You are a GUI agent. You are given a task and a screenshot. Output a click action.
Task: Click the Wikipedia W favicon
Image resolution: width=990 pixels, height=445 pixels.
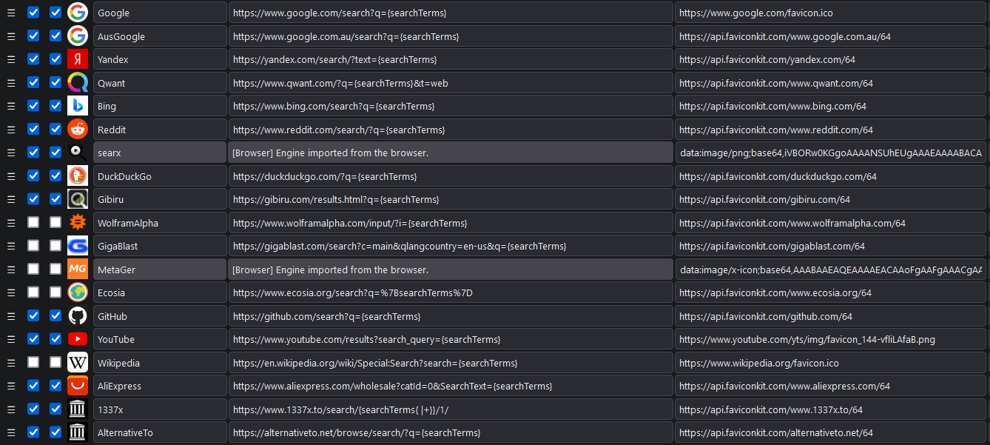78,362
